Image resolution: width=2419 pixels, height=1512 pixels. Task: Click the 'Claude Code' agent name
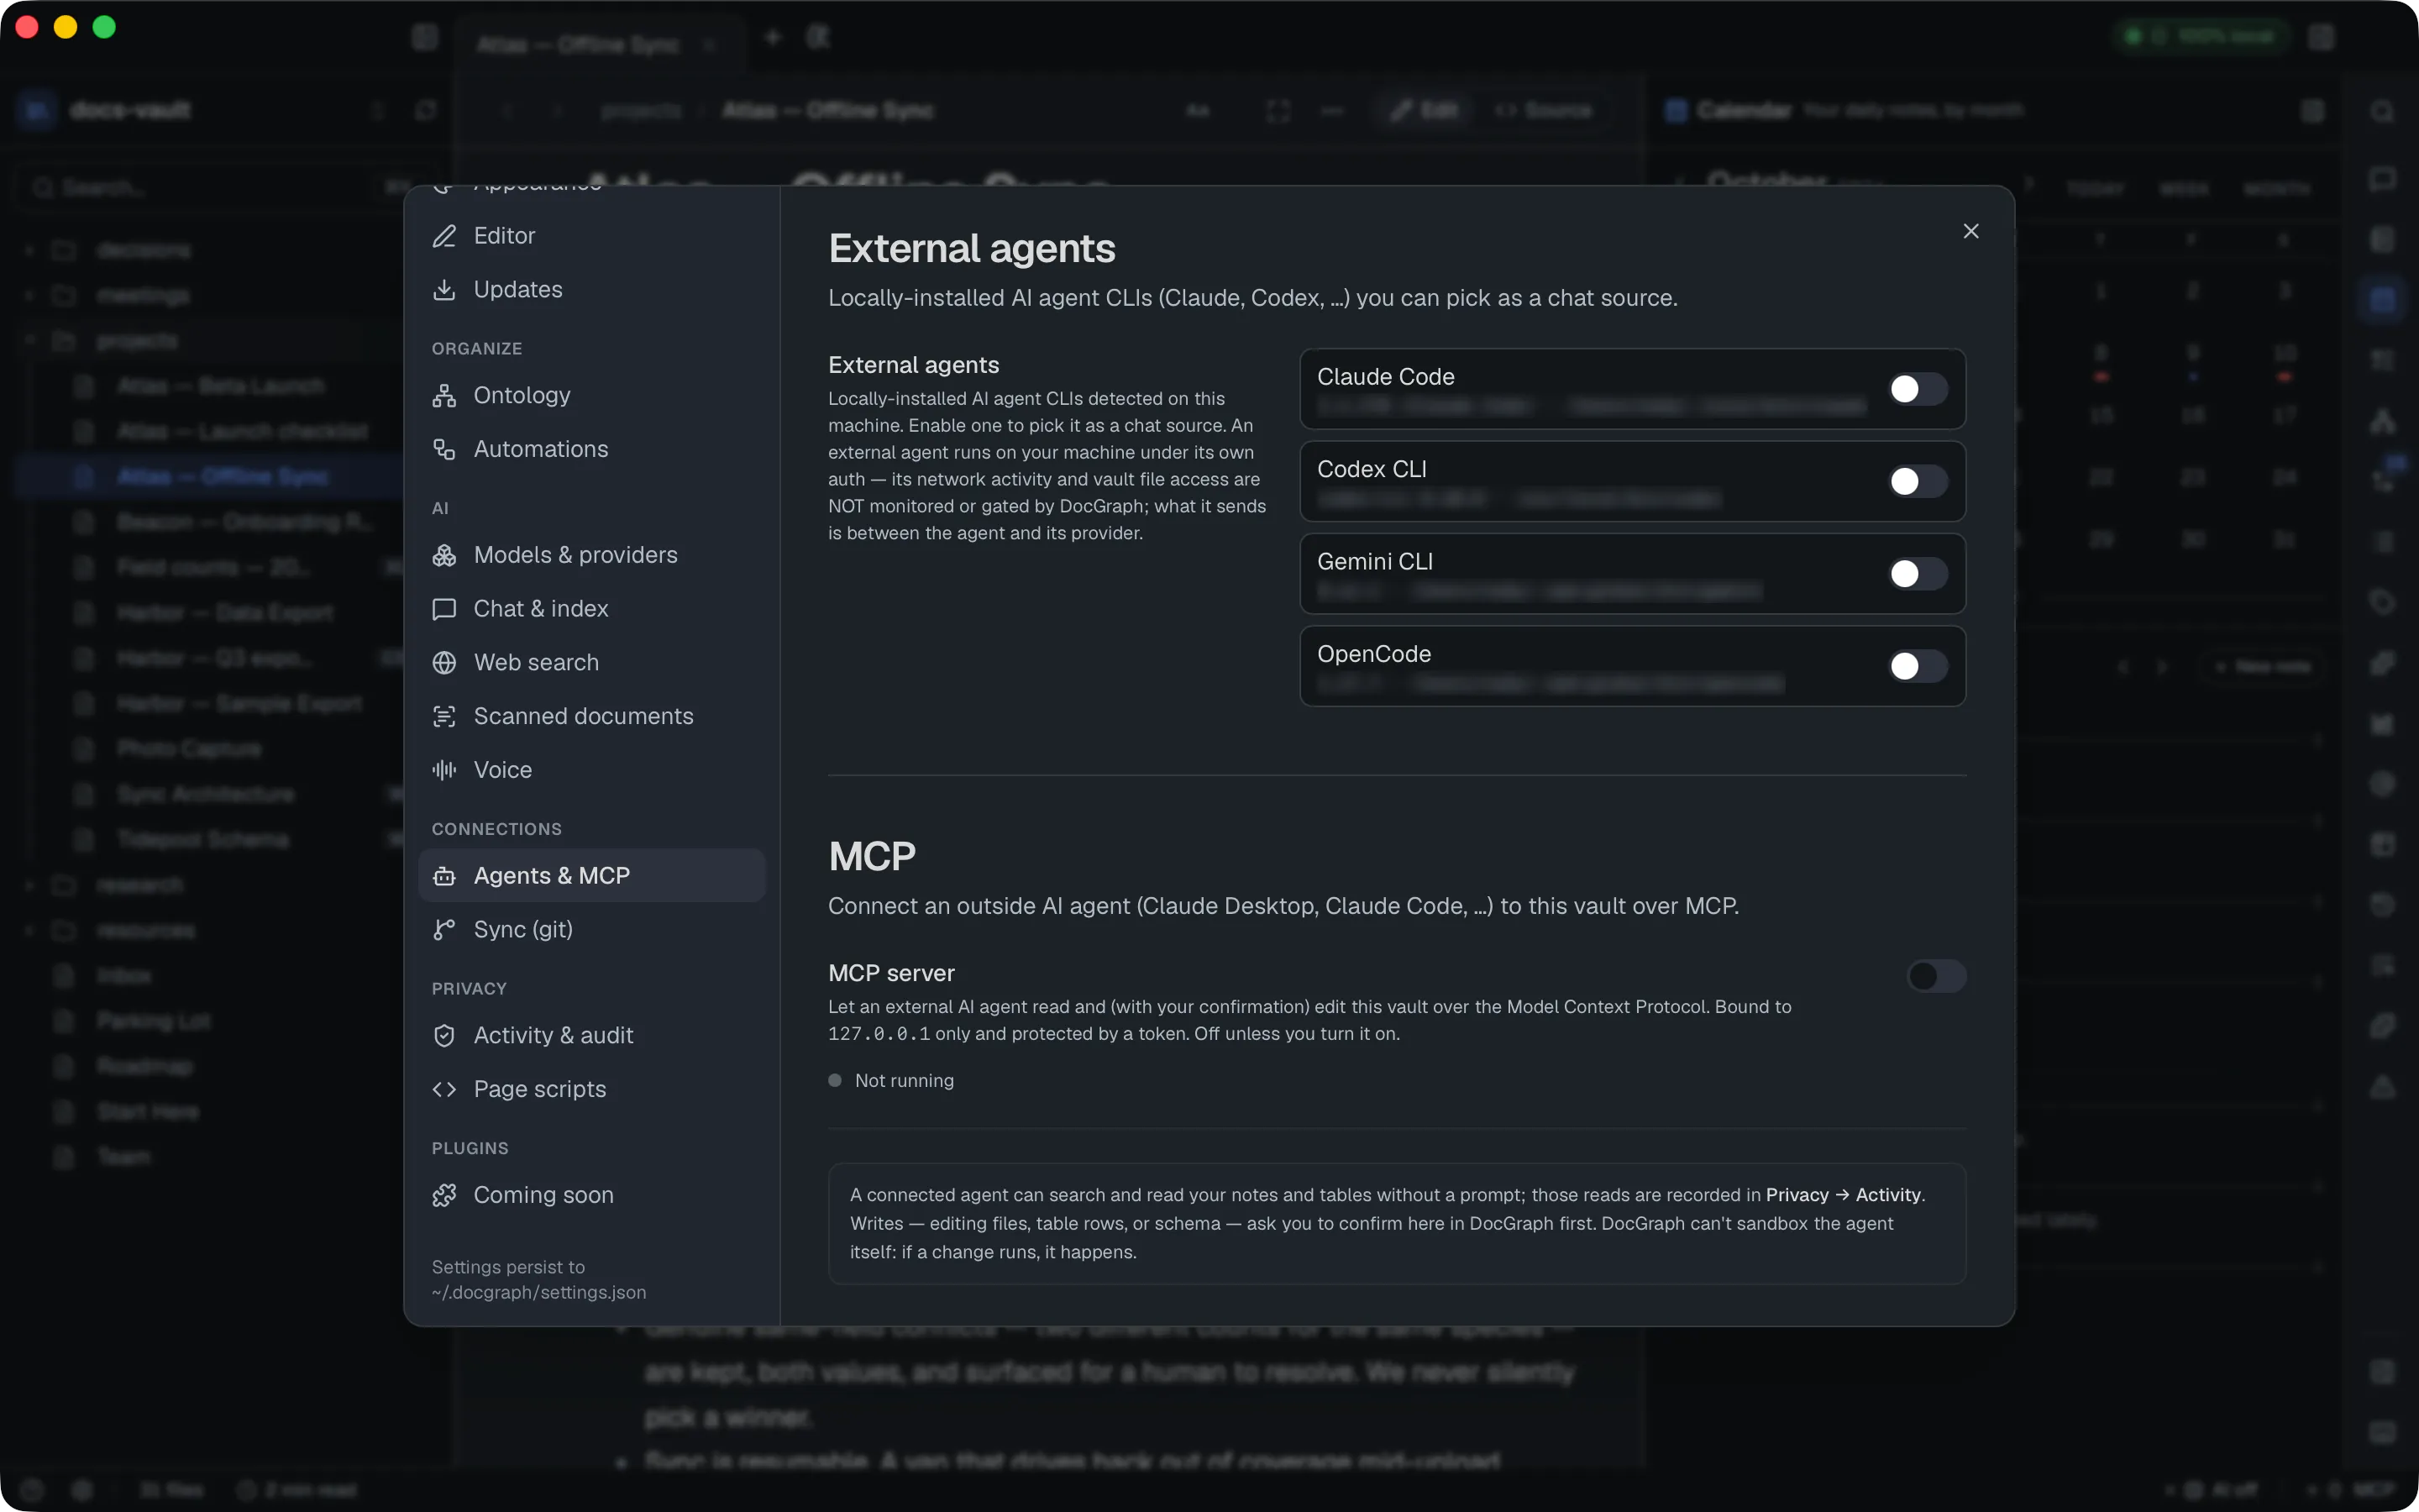click(x=1385, y=377)
